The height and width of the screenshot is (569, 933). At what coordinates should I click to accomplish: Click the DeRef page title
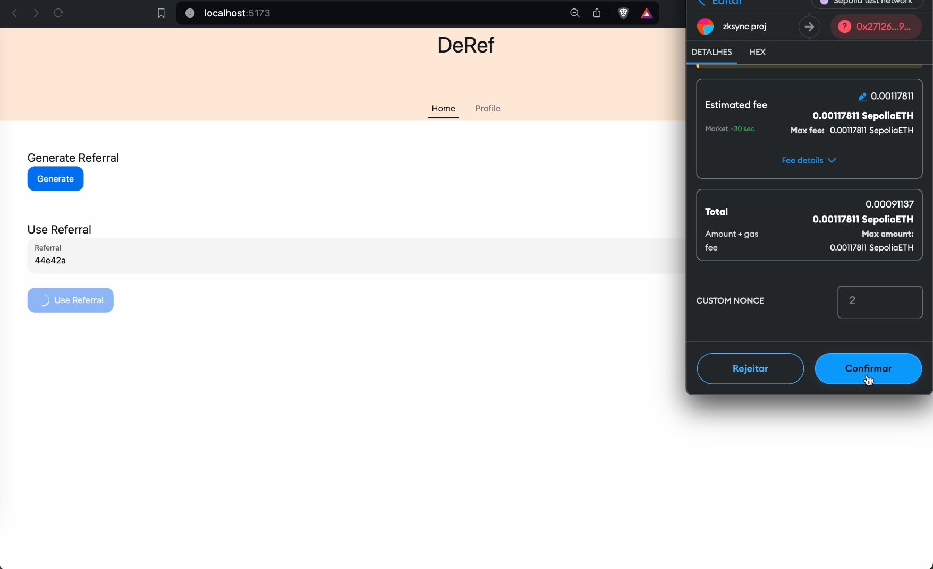click(x=466, y=45)
